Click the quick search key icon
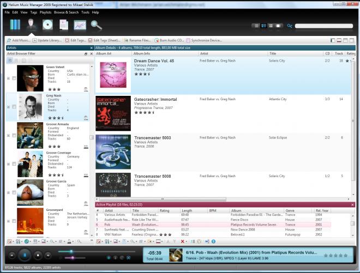The image size is (360, 273). [290, 26]
